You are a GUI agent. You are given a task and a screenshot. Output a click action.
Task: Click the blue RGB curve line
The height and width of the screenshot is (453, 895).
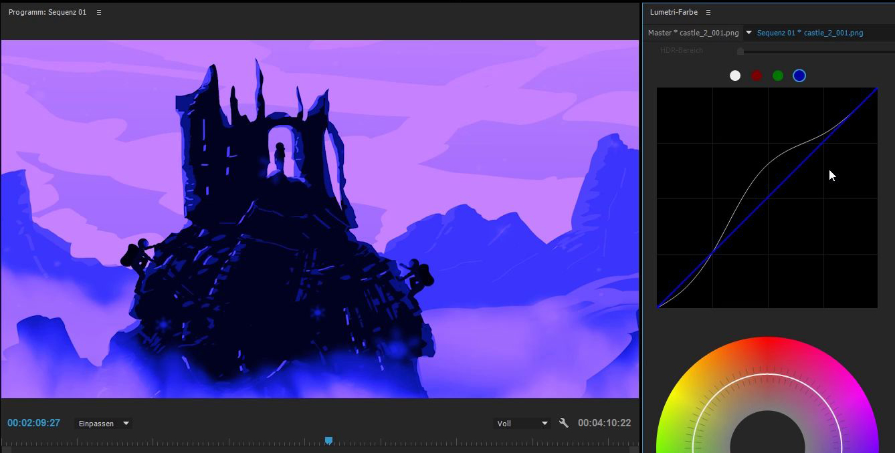(x=767, y=198)
